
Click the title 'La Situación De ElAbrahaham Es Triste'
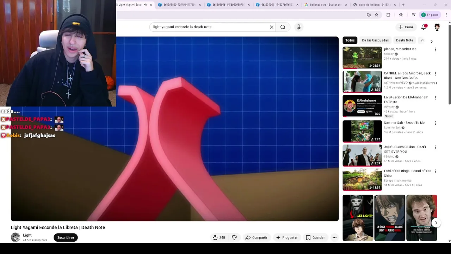[x=406, y=99]
